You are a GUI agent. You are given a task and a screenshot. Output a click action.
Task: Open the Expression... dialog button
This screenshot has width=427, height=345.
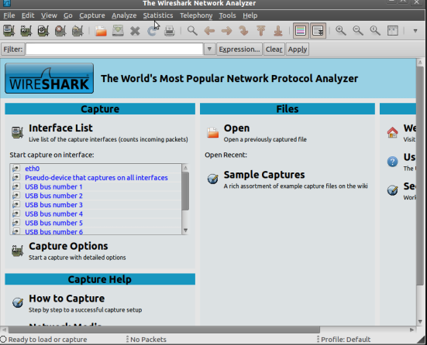pyautogui.click(x=239, y=50)
